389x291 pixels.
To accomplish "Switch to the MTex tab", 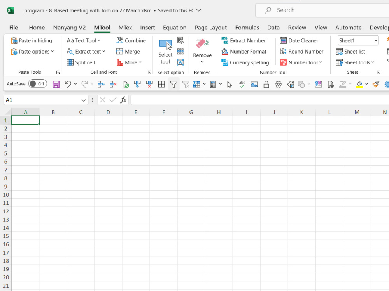I will [x=125, y=28].
